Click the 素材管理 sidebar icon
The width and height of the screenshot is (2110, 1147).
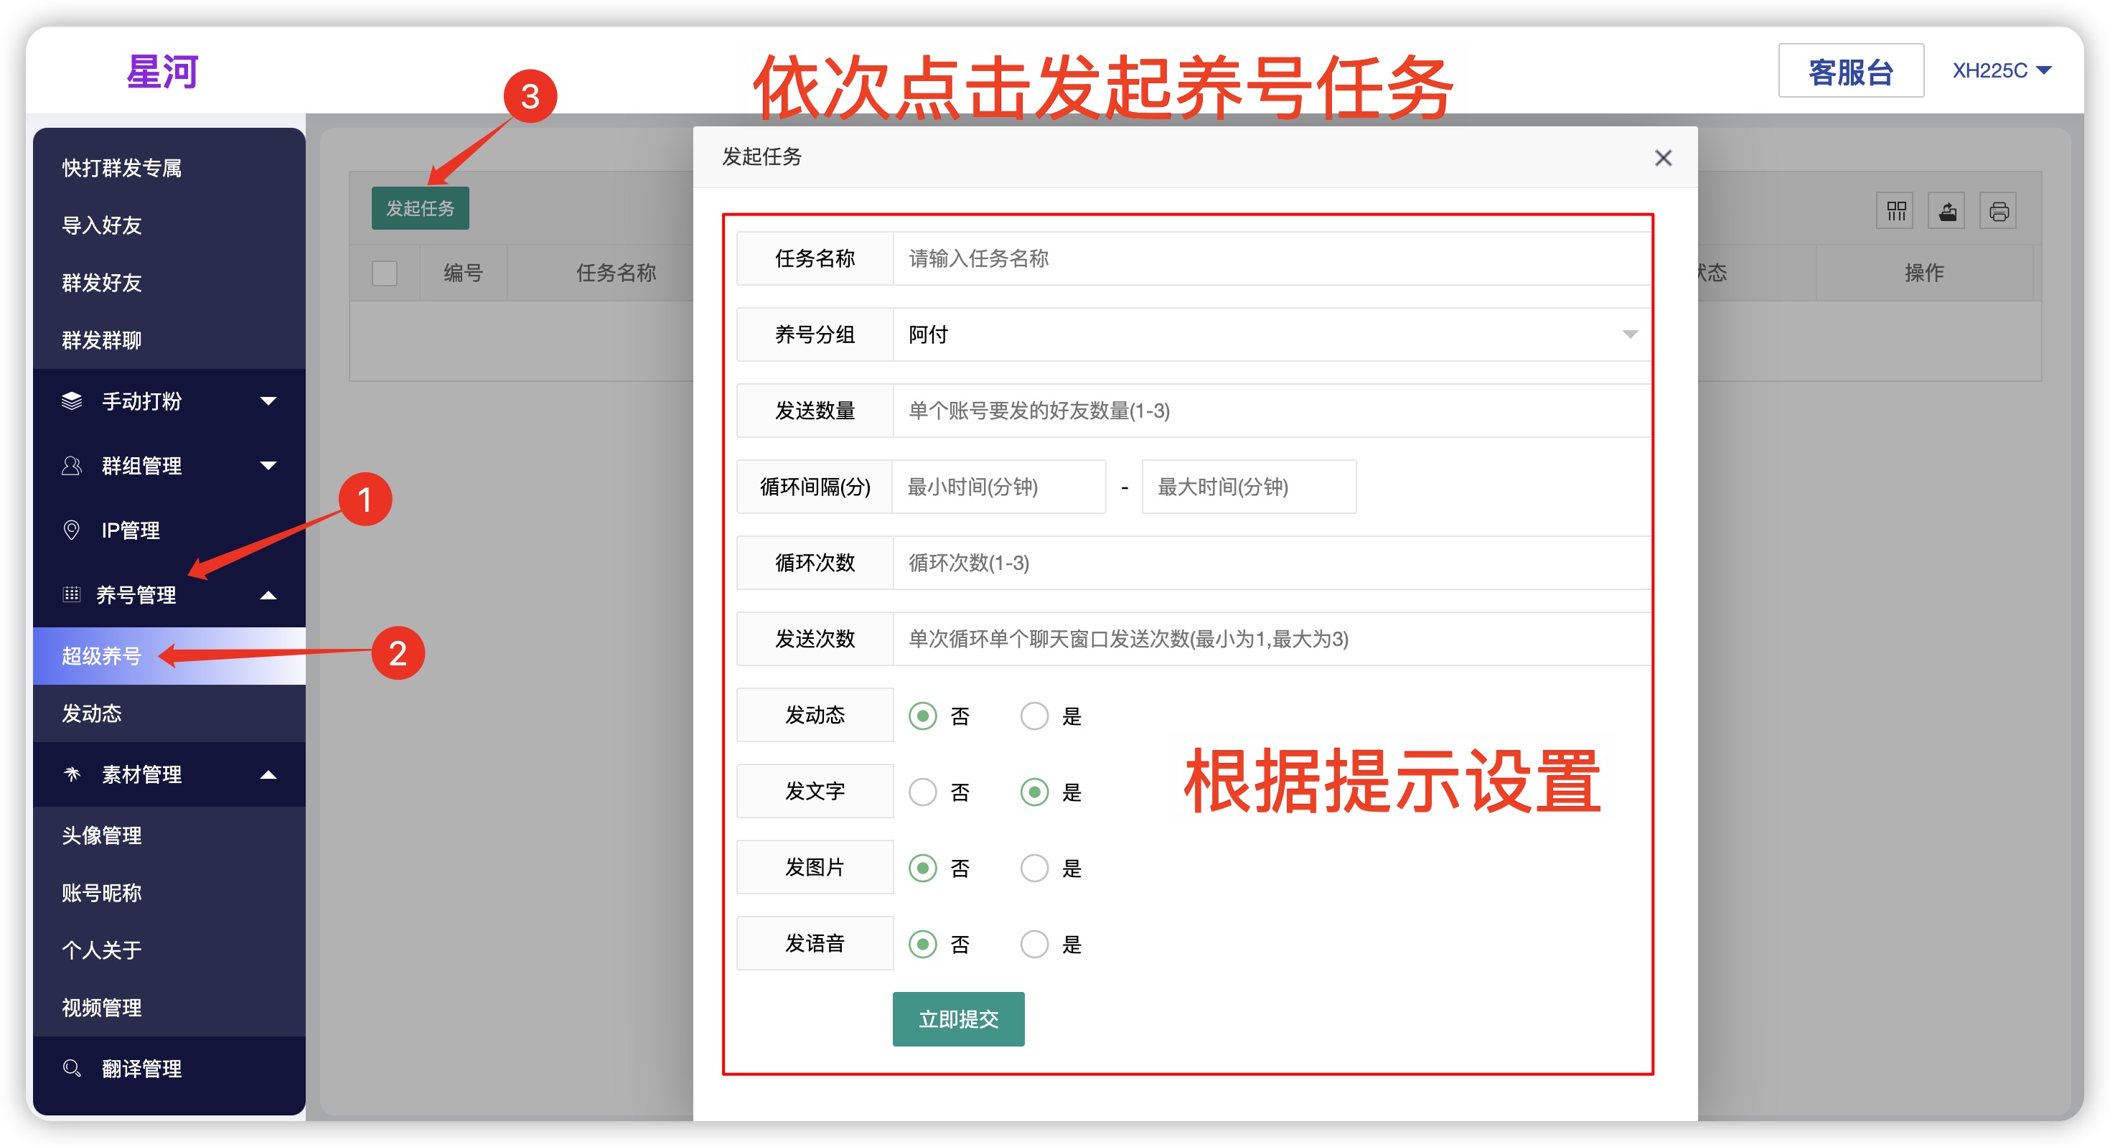pyautogui.click(x=72, y=774)
